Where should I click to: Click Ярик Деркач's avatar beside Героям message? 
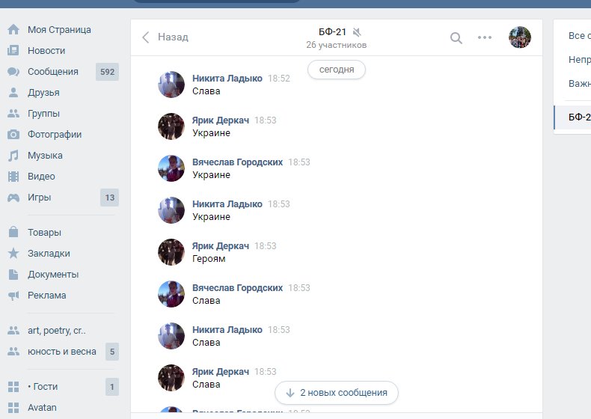click(171, 252)
